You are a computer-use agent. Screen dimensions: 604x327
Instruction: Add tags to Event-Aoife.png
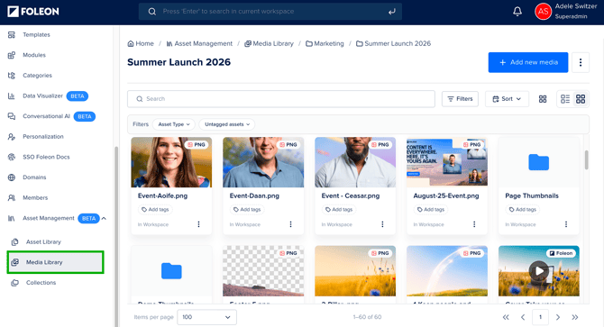click(155, 210)
